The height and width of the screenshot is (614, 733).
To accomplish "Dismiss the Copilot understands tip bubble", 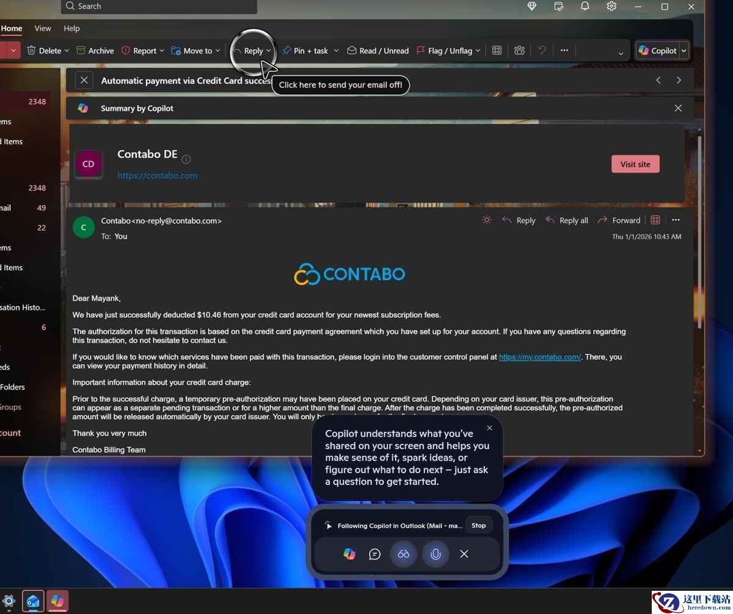I will tap(489, 428).
